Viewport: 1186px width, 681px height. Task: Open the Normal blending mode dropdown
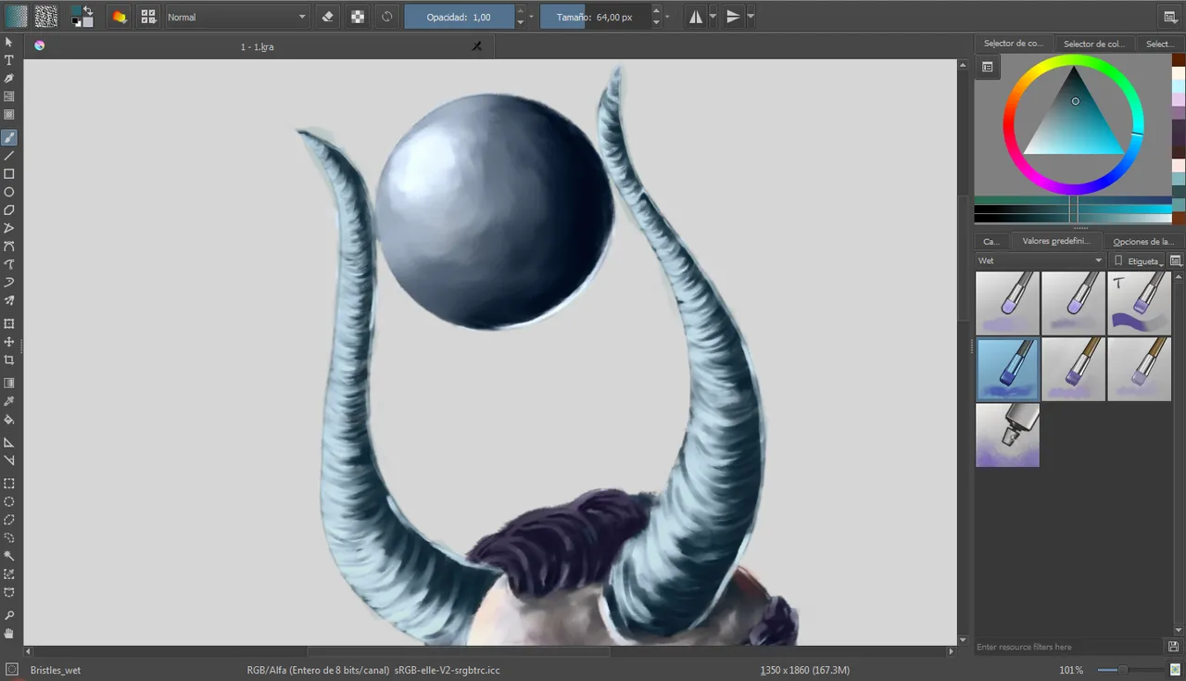pos(237,17)
